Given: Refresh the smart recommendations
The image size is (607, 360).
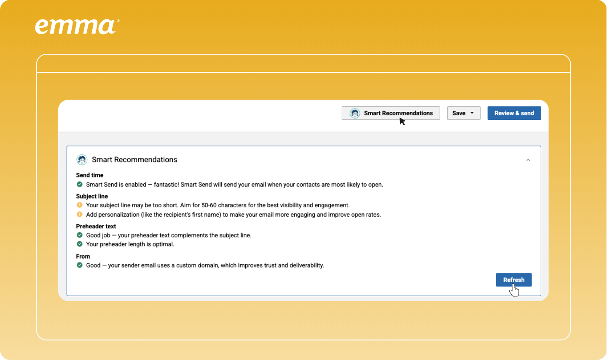Looking at the screenshot, I should 513,280.
